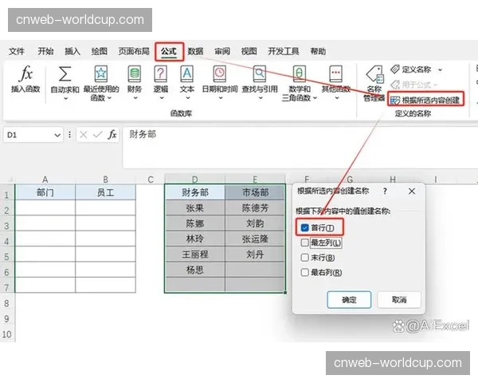Open the Lookup & Reference (查找与引用) icon
Image resolution: width=478 pixels, height=383 pixels.
click(260, 74)
